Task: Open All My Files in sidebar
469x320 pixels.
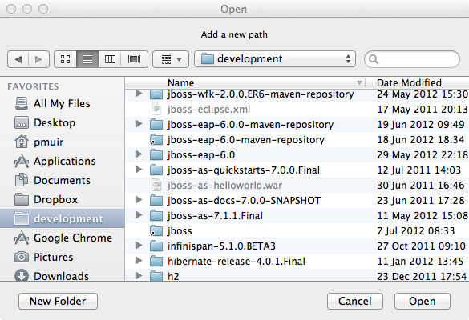Action: pyautogui.click(x=62, y=103)
